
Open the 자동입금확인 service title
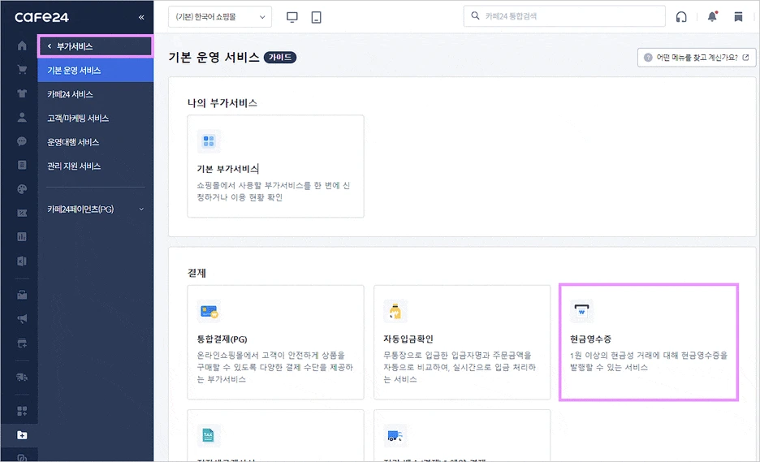[408, 339]
